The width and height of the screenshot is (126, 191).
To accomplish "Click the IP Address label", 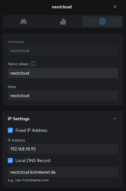I will click(16, 140).
